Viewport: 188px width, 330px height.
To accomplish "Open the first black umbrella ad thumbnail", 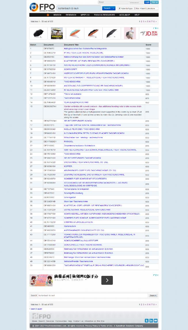I will pos(38,33).
